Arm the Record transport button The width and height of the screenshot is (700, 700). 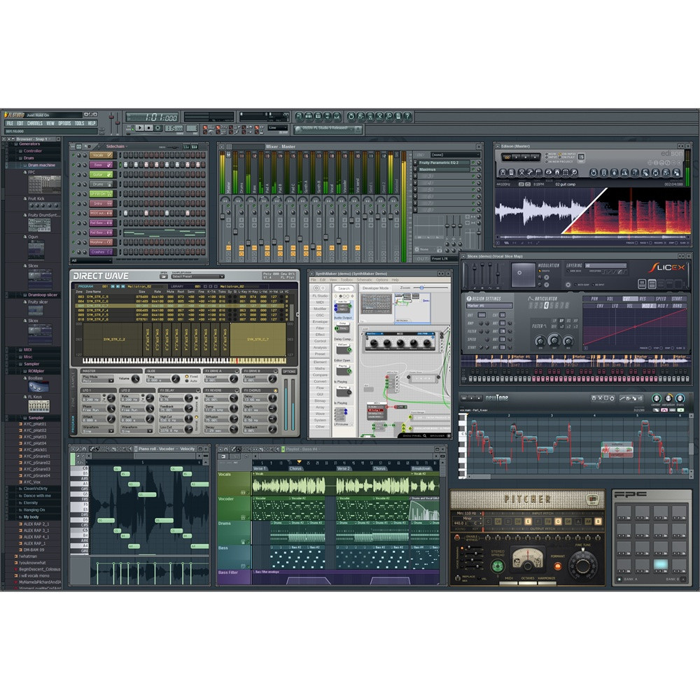(x=157, y=128)
